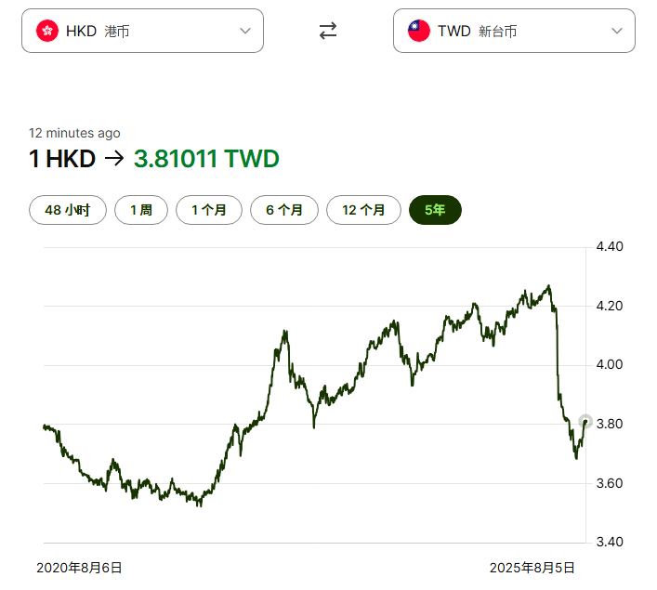Viewport: 657px width, 590px height.
Task: Select the 48 小时 time range
Action: click(x=68, y=210)
